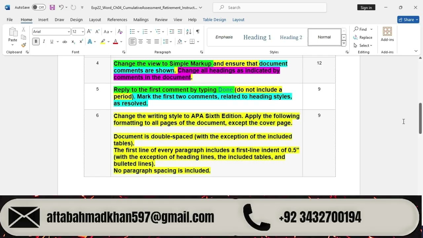Toggle Show/Hide paragraph marks
The height and width of the screenshot is (238, 423).
coord(198,31)
